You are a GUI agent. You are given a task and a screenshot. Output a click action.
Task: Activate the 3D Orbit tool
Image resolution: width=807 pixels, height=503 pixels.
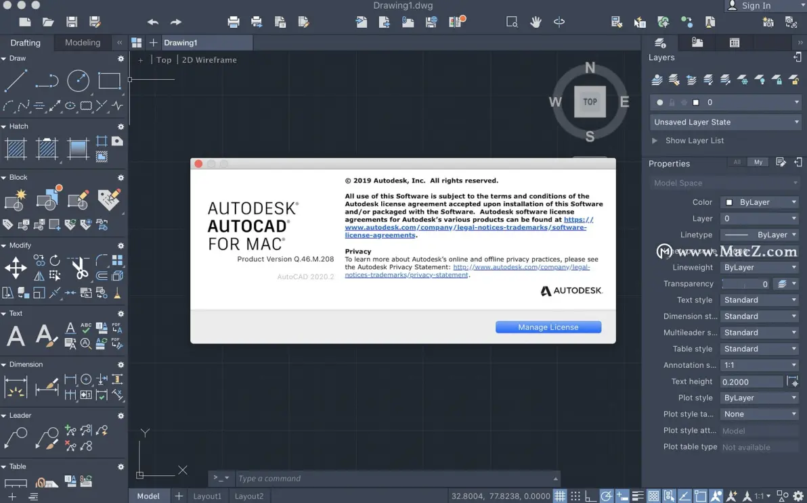559,22
